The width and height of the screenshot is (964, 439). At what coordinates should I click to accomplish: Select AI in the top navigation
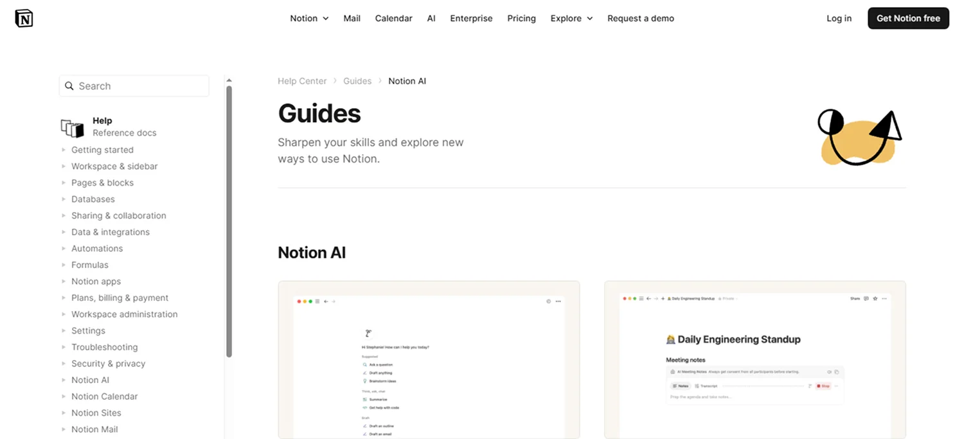point(431,19)
